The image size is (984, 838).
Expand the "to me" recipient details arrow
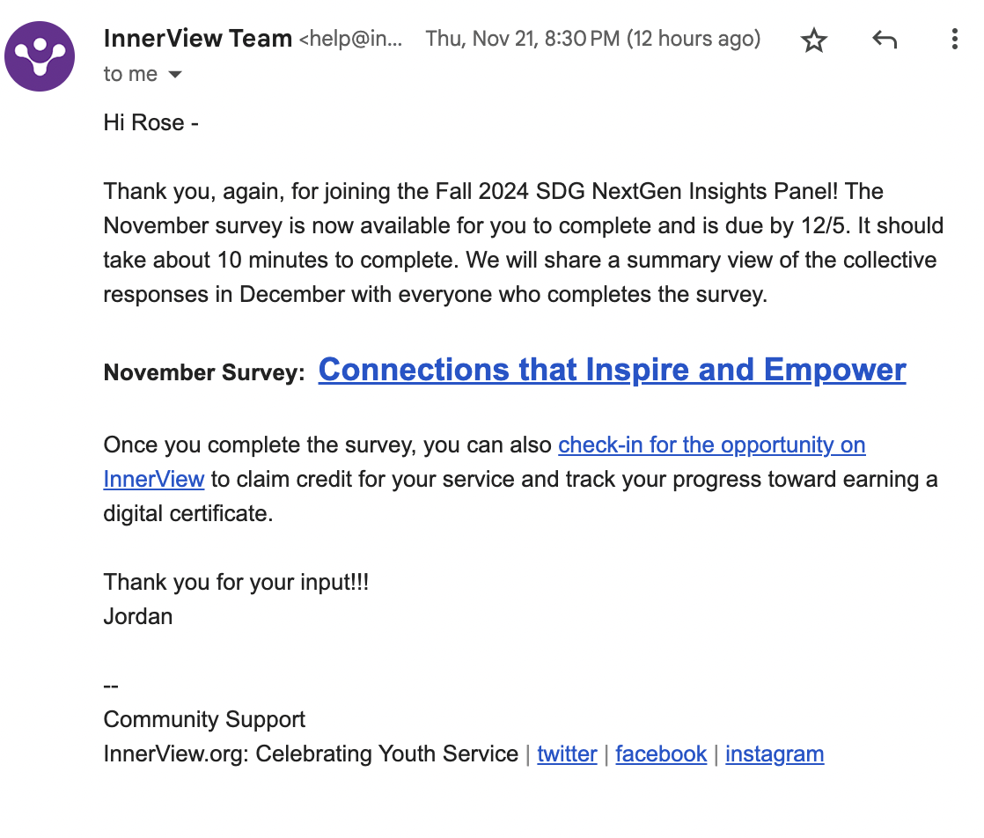[175, 75]
